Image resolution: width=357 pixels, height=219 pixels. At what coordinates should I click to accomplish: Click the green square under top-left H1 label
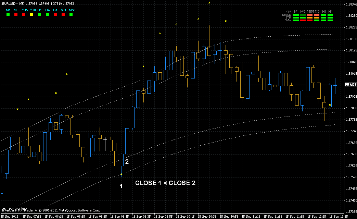40,14
